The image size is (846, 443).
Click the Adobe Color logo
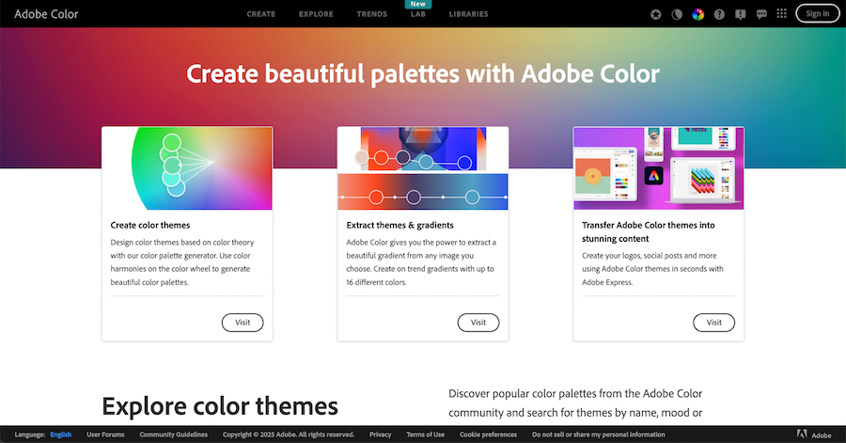tap(46, 14)
